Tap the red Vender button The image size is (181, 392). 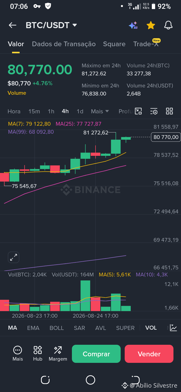(x=149, y=354)
